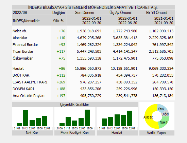Click value 136,713,184 a year ago
Image resolution: width=187 pixels, height=143 pixels.
[x=163, y=96]
